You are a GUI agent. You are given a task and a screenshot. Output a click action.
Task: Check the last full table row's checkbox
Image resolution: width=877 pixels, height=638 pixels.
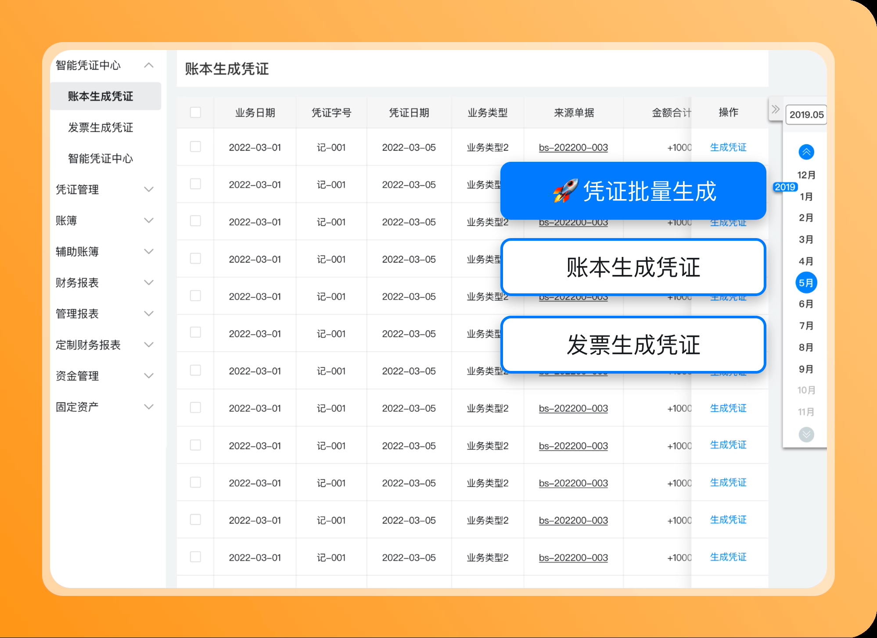[195, 557]
